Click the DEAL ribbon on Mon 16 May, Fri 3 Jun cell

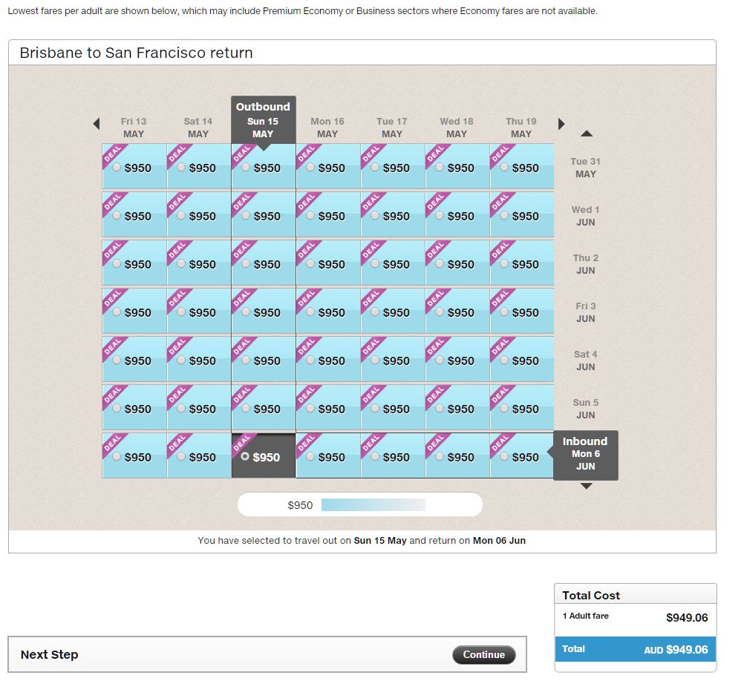click(x=306, y=298)
